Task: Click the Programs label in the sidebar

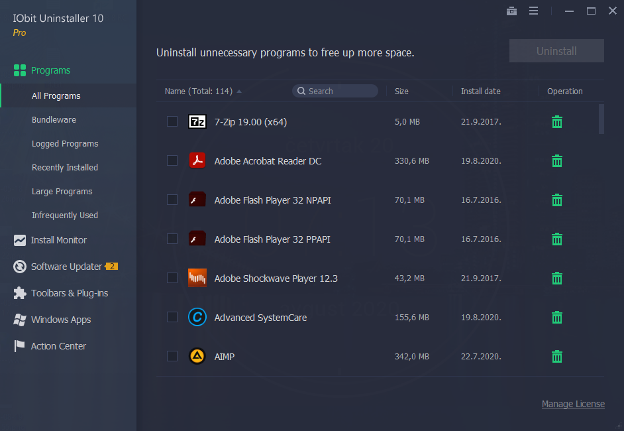Action: pos(50,70)
